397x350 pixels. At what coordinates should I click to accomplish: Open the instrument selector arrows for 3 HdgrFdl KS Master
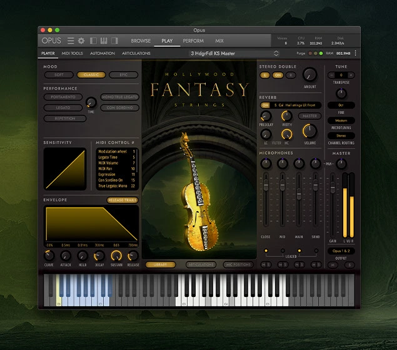point(276,53)
